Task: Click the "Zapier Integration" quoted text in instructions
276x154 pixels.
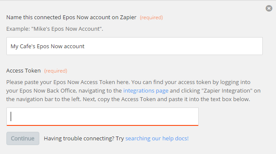Action: 227,91
